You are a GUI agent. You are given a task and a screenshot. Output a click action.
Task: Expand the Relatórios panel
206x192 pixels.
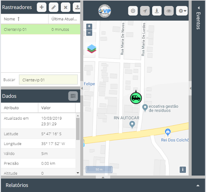pyautogui.click(x=198, y=186)
